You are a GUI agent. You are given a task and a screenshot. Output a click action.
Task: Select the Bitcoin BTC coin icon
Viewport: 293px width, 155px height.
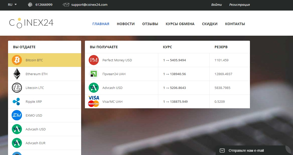coord(17,60)
